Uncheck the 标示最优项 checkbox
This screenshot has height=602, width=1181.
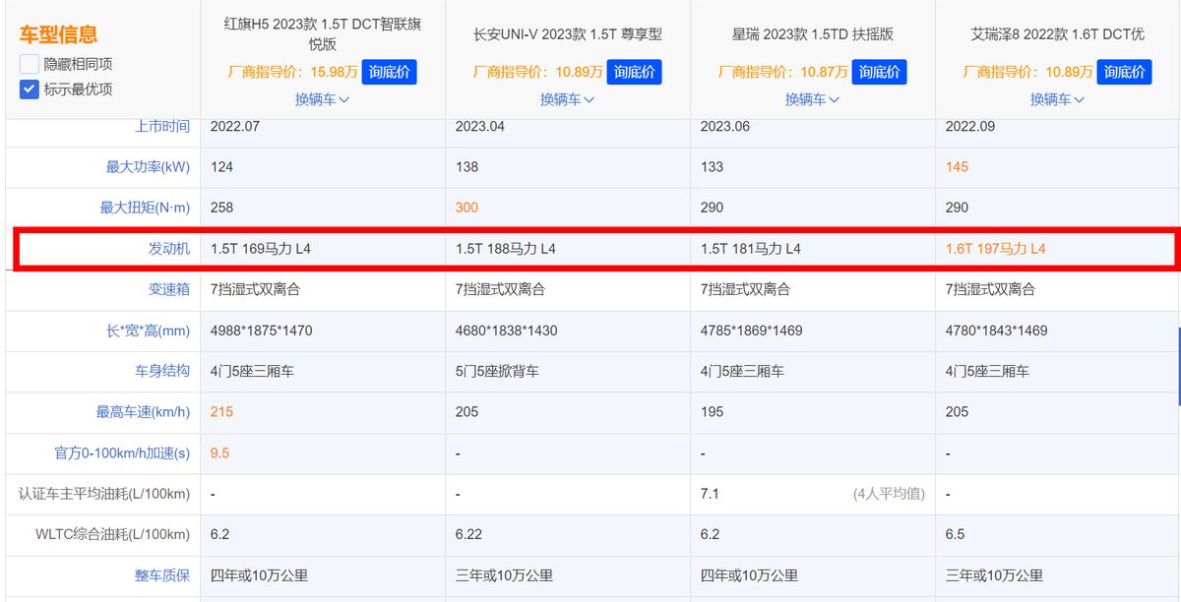(x=30, y=90)
